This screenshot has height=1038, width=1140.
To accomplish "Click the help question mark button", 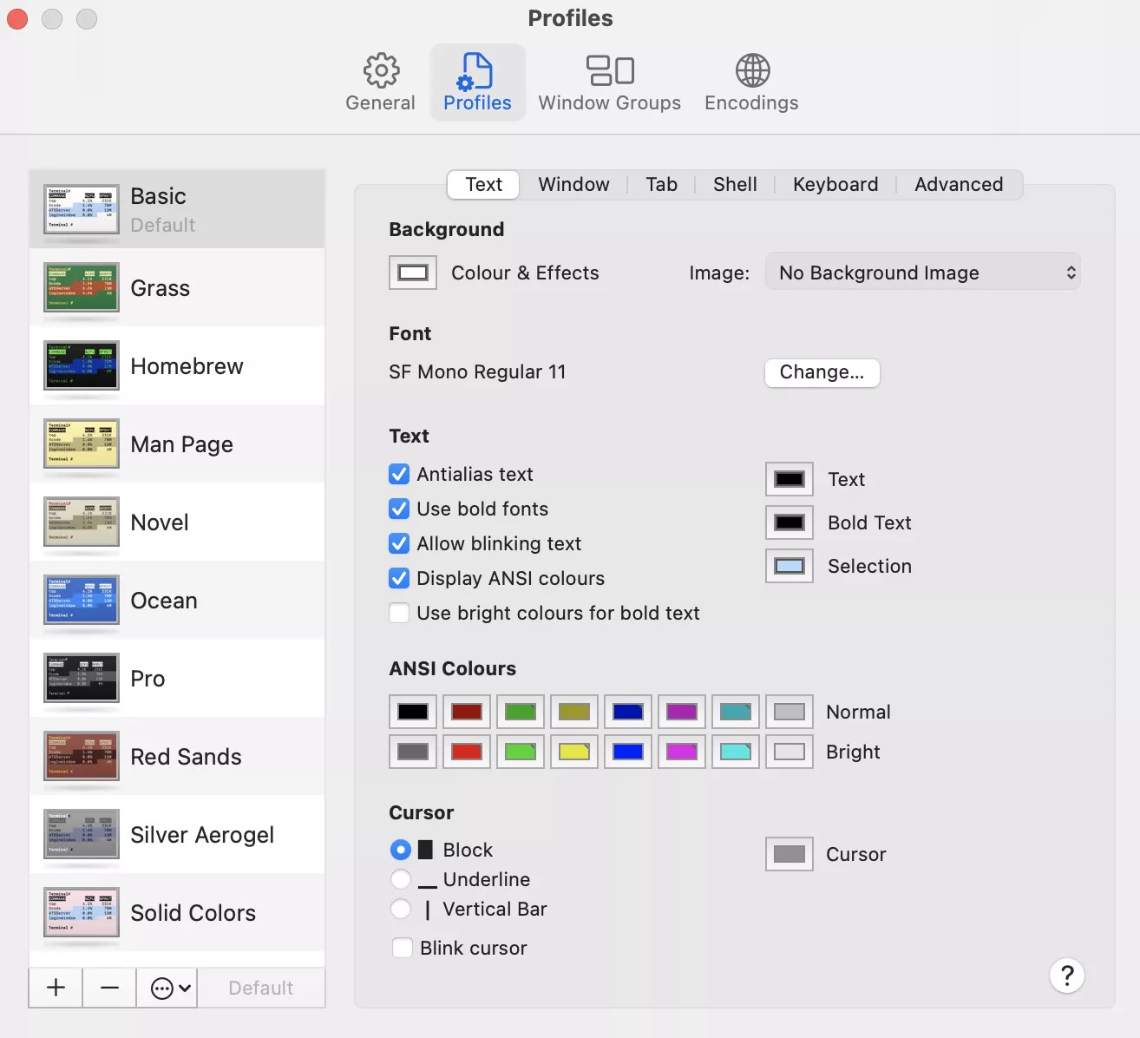I will pos(1066,976).
